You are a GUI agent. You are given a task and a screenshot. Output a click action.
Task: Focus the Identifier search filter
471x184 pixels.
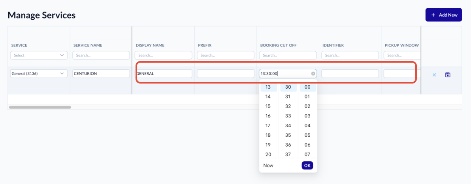pos(350,55)
